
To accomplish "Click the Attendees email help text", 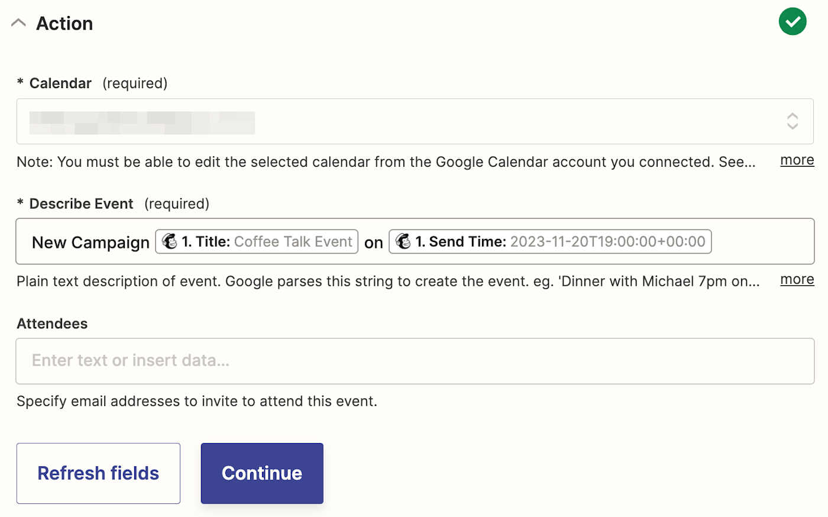I will tap(196, 401).
